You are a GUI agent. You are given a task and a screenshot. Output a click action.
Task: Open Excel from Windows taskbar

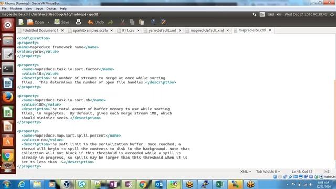click(220, 184)
